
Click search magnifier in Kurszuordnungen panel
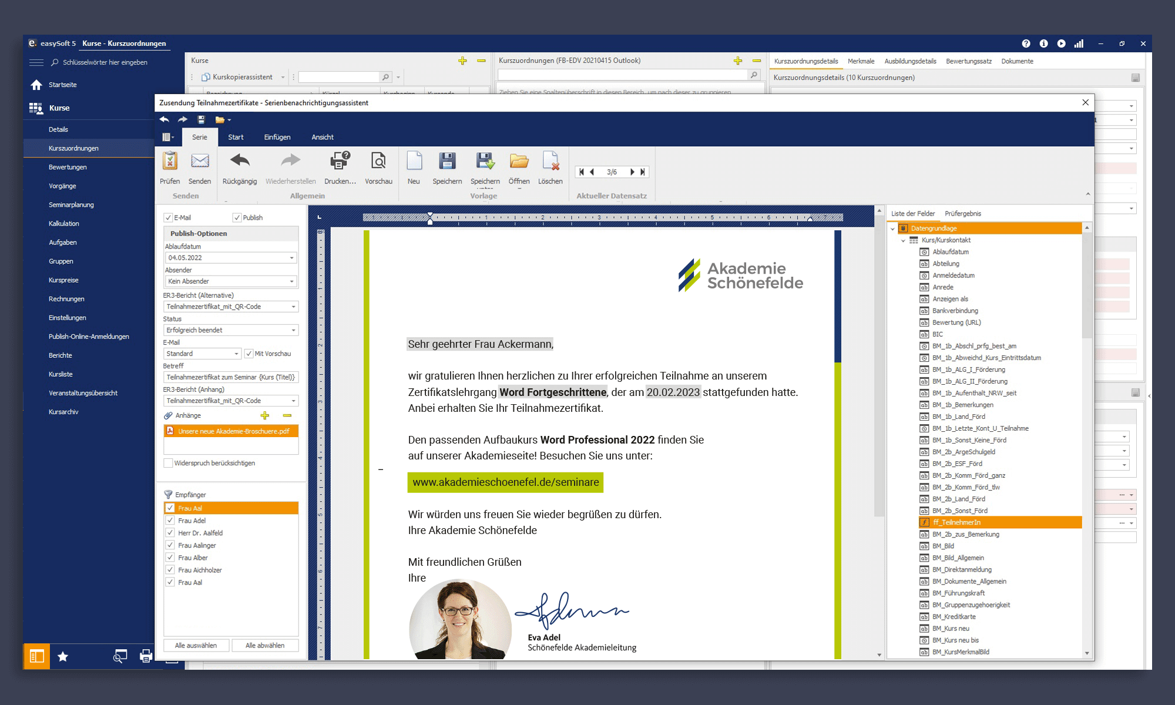pyautogui.click(x=754, y=75)
